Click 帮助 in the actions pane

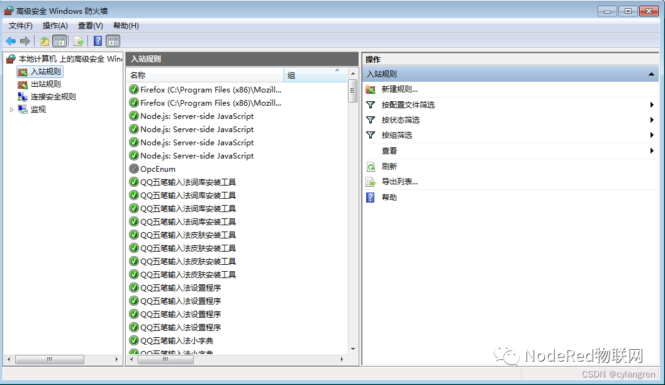point(389,198)
